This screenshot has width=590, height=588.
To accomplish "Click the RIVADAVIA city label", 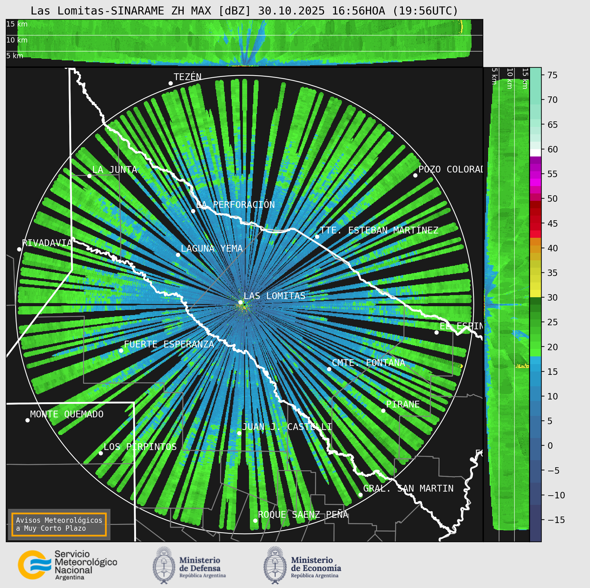I will tap(47, 243).
